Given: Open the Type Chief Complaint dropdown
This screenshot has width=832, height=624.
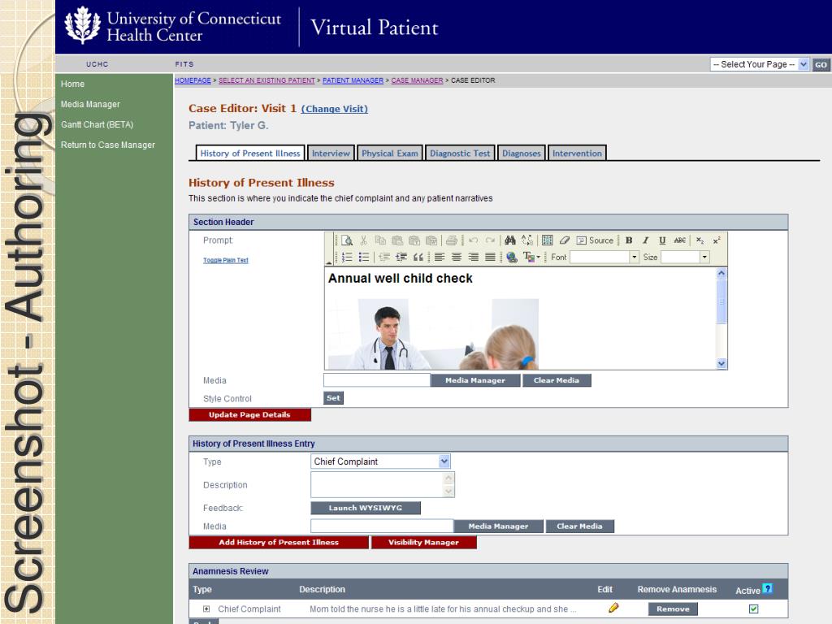Looking at the screenshot, I should pos(380,461).
